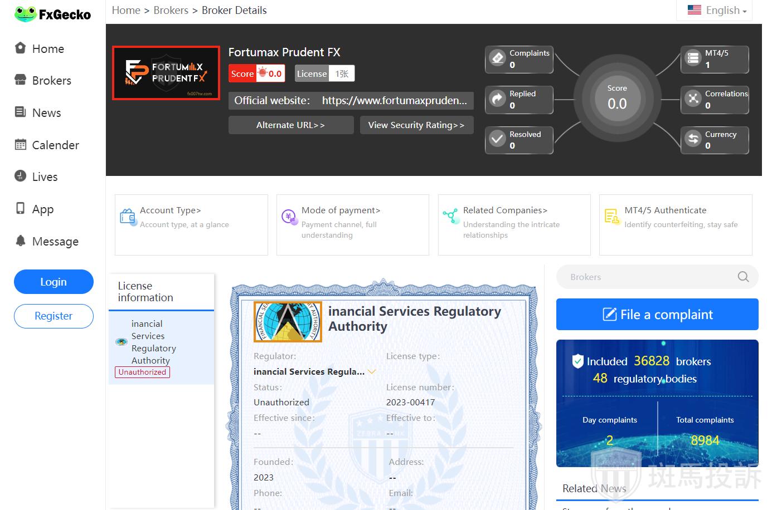Open Brokers in the sidebar menu
The image size is (772, 510).
(51, 81)
